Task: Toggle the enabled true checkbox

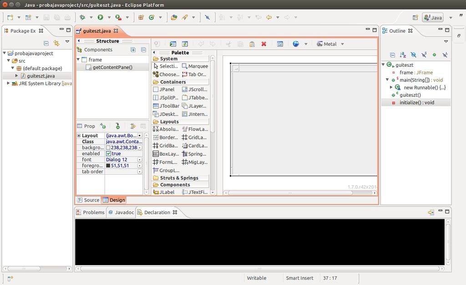Action: click(108, 153)
